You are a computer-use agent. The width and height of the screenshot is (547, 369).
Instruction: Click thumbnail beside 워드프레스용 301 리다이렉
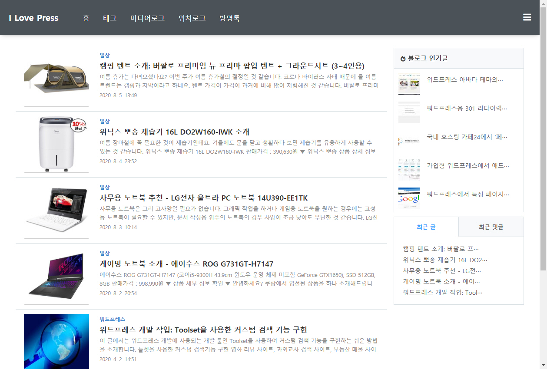click(409, 112)
